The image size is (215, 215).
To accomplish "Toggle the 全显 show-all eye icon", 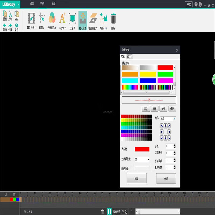I will click(16, 26).
